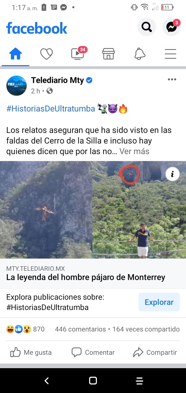Open Telediario Mty profile picture
The image size is (186, 393).
point(17,86)
